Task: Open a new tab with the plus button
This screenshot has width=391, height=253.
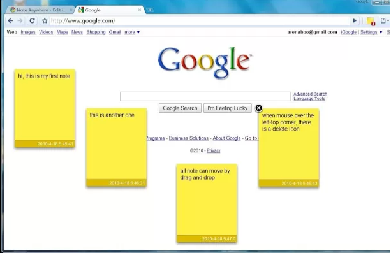Action: pyautogui.click(x=150, y=10)
